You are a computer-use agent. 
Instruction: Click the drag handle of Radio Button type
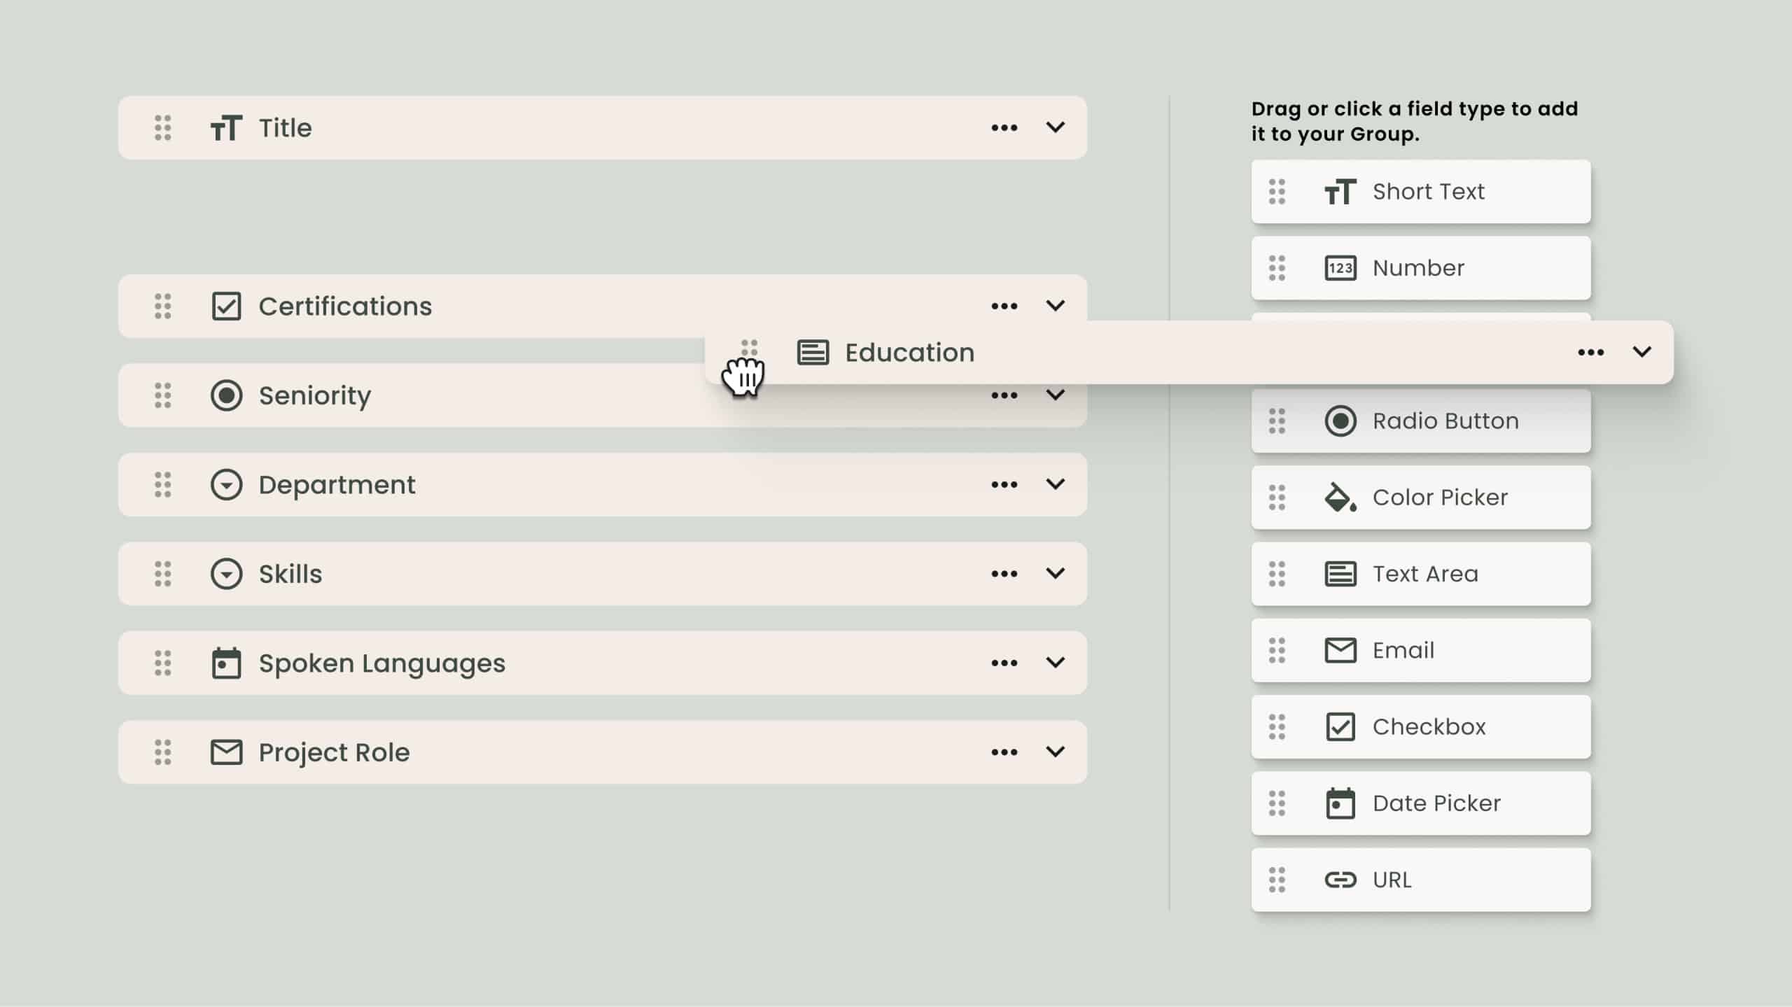(1277, 421)
